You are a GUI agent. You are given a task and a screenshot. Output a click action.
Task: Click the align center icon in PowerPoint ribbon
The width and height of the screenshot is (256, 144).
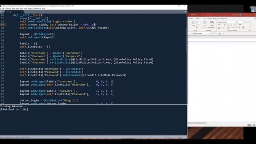click(x=236, y=28)
